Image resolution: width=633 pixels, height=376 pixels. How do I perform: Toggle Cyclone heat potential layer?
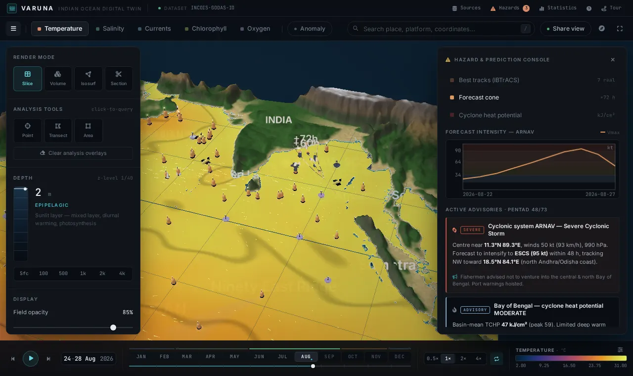tap(532, 115)
